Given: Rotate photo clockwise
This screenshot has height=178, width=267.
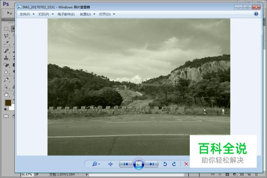Looking at the screenshot, I should (174, 164).
